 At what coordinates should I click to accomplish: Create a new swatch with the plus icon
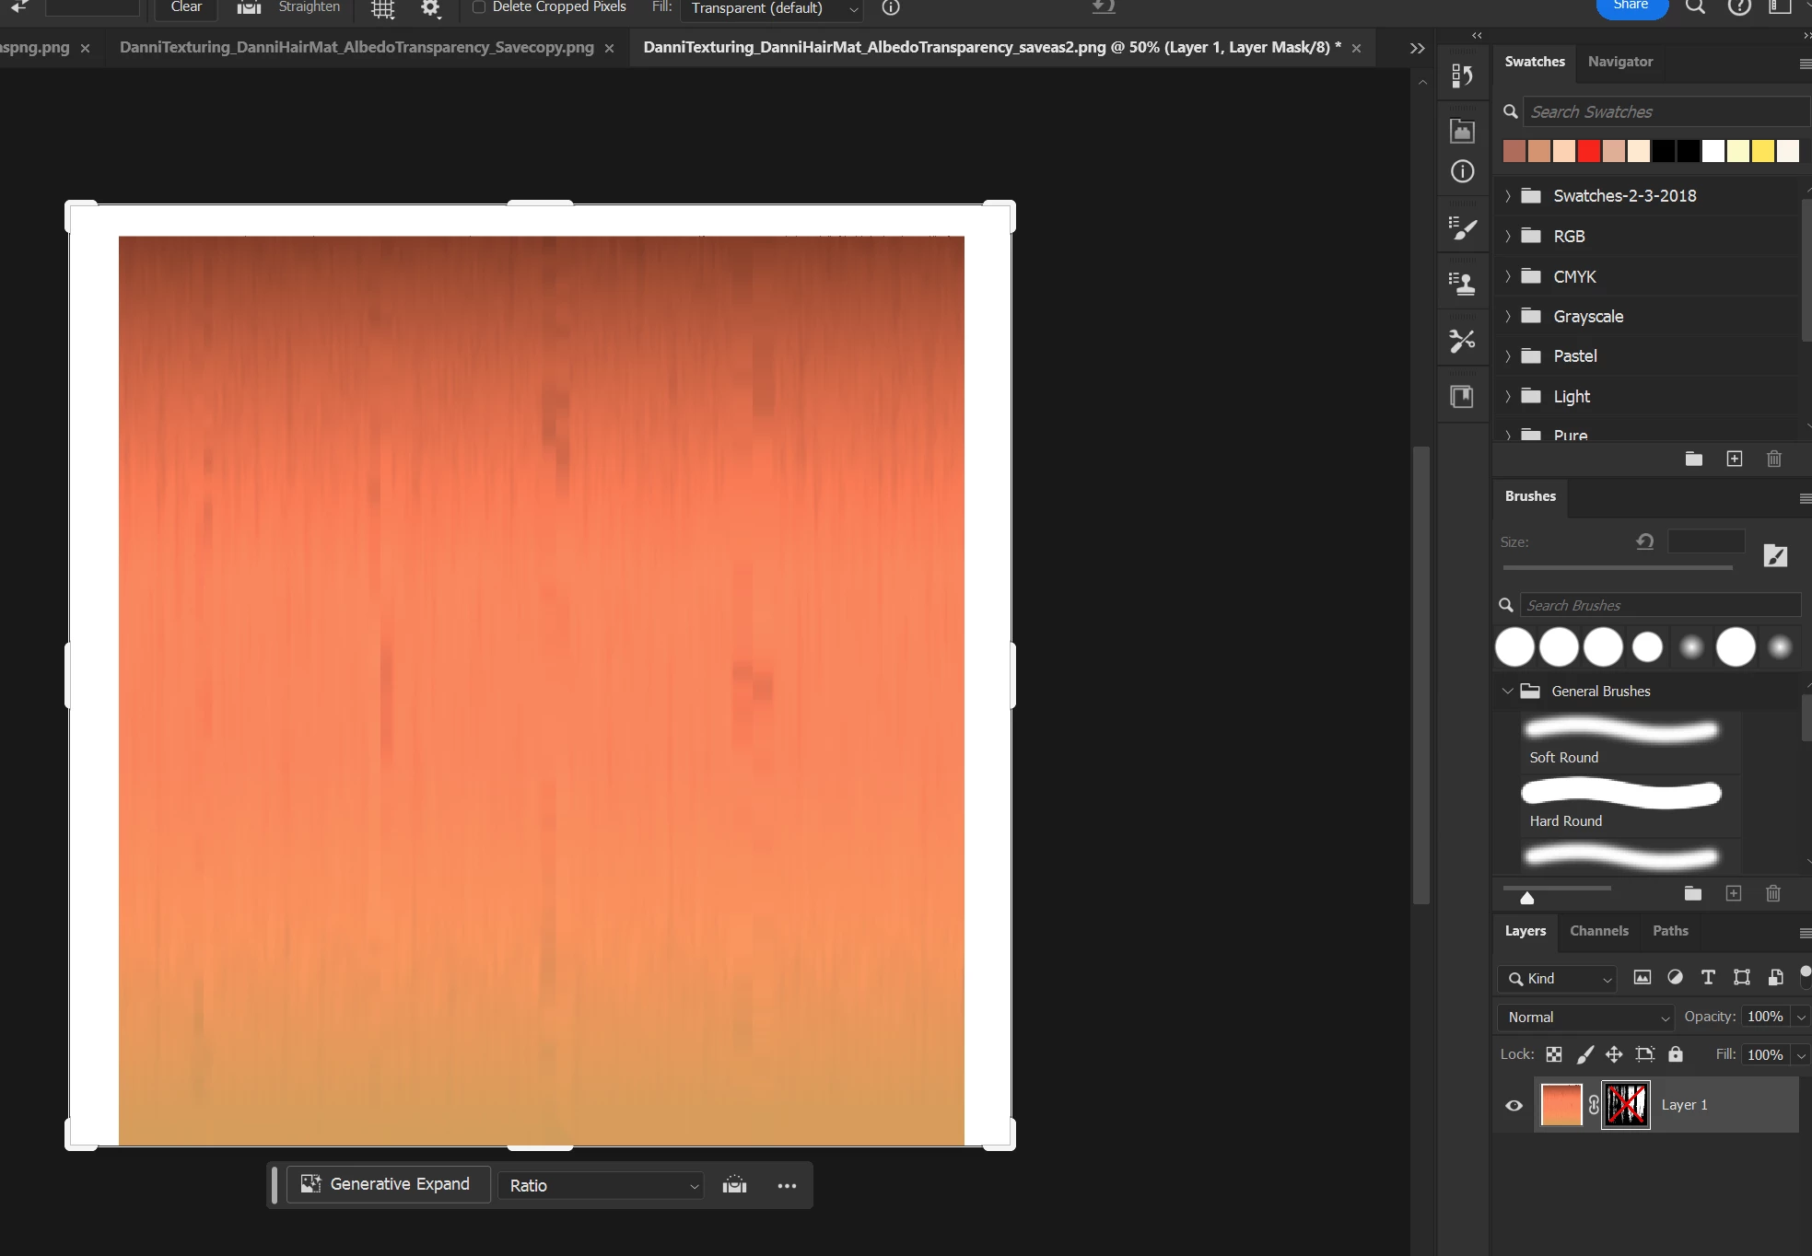point(1734,459)
